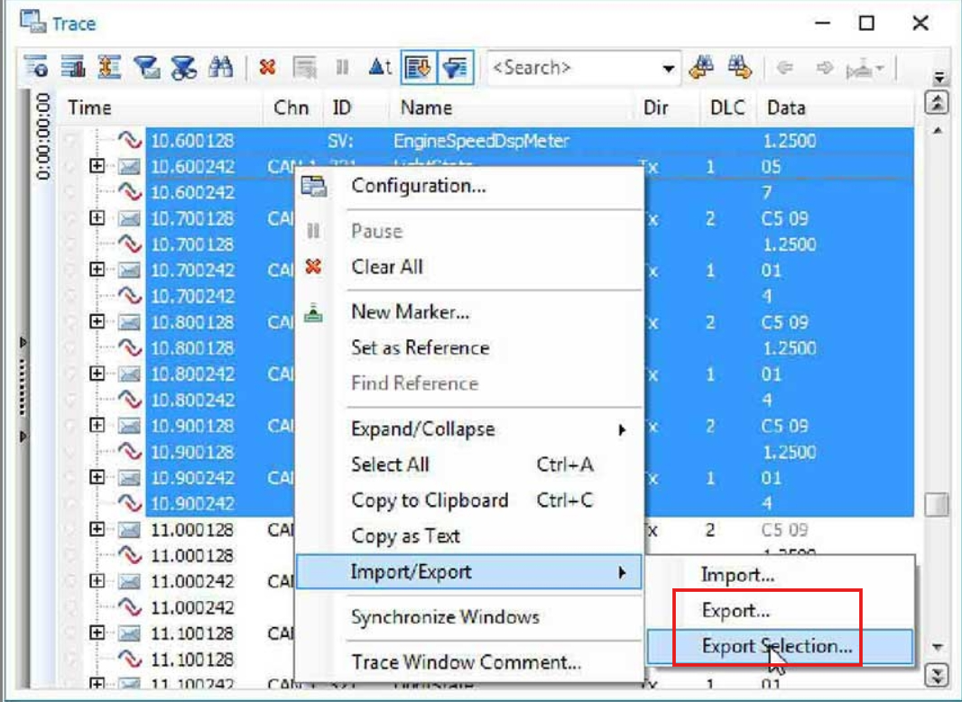
Task: Click the greyed back arrow icon
Action: tap(785, 68)
